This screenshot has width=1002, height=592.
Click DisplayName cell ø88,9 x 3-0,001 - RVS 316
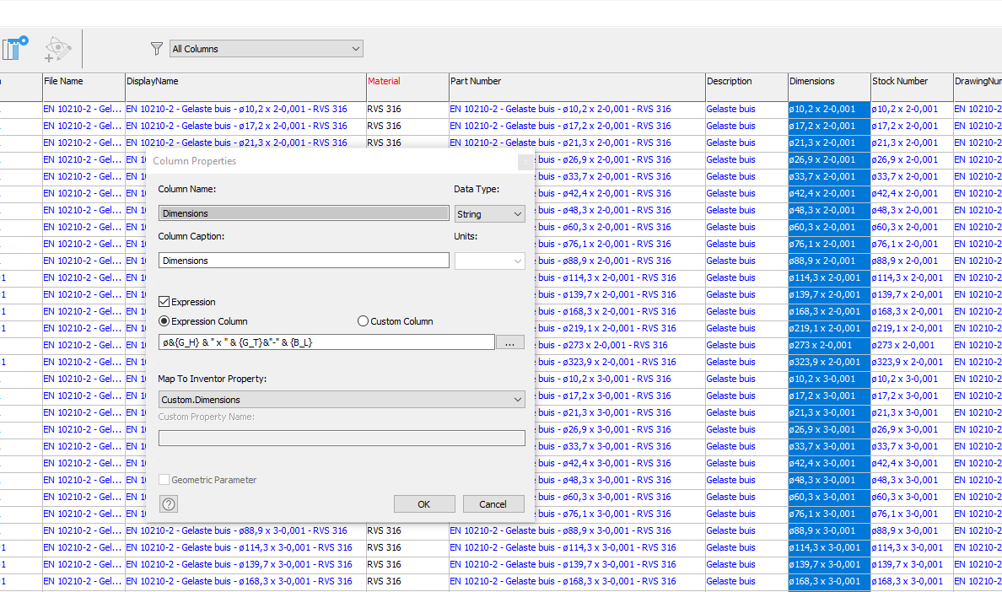coord(245,530)
